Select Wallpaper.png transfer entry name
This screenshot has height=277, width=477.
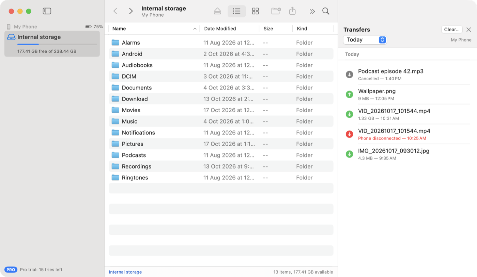point(377,91)
